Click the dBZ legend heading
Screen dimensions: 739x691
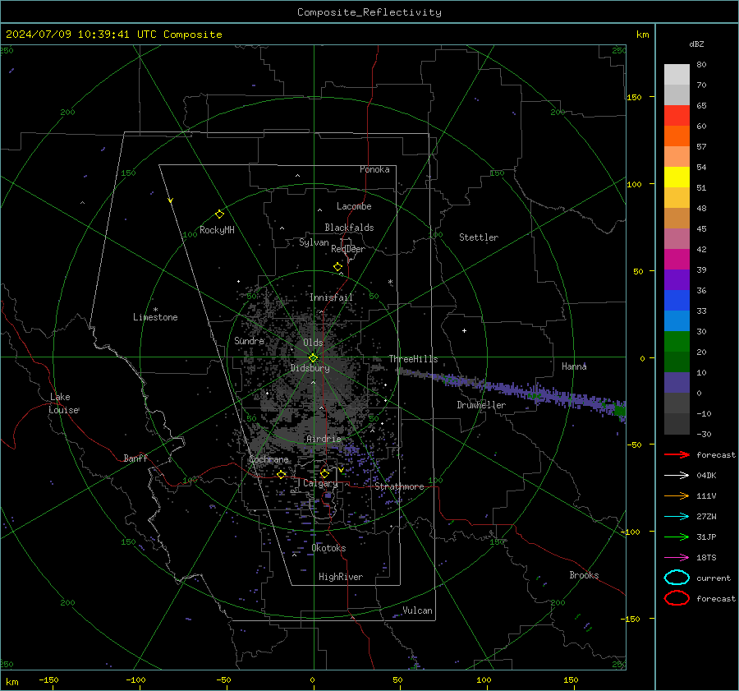click(696, 44)
